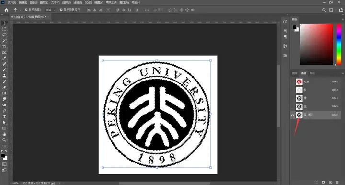
Task: Open the Color panel flyout menu
Action: point(342,19)
